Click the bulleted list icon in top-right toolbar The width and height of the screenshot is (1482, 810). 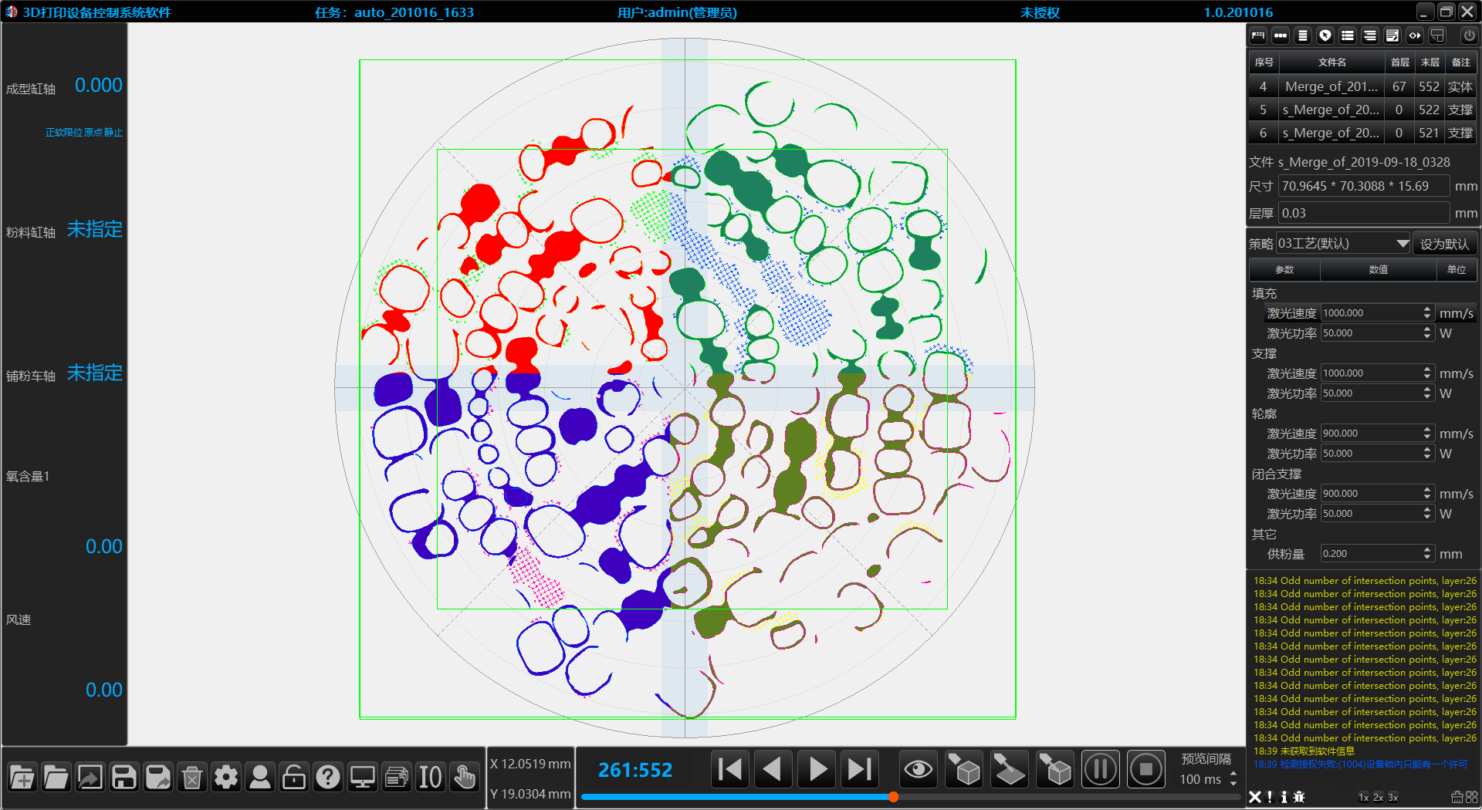1348,35
